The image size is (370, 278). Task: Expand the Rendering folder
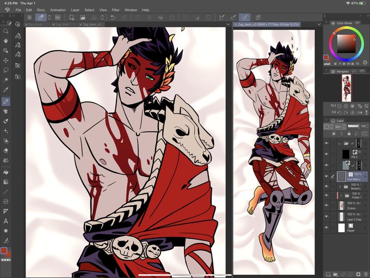point(340,186)
